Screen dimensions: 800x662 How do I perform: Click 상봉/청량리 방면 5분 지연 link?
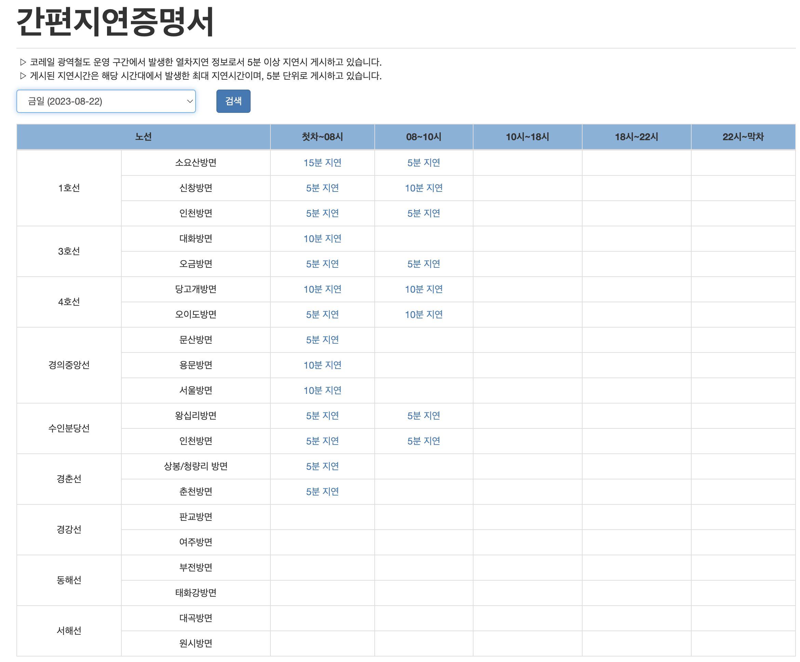[x=322, y=466]
